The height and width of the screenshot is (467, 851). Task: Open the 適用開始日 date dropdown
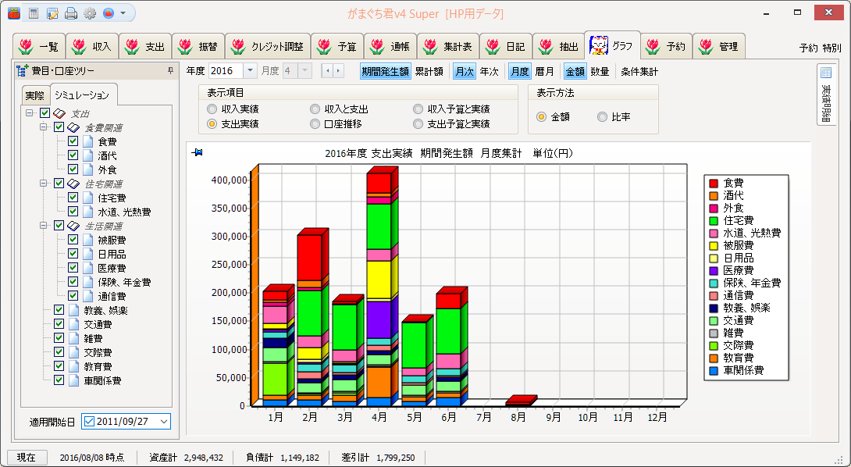tap(164, 422)
